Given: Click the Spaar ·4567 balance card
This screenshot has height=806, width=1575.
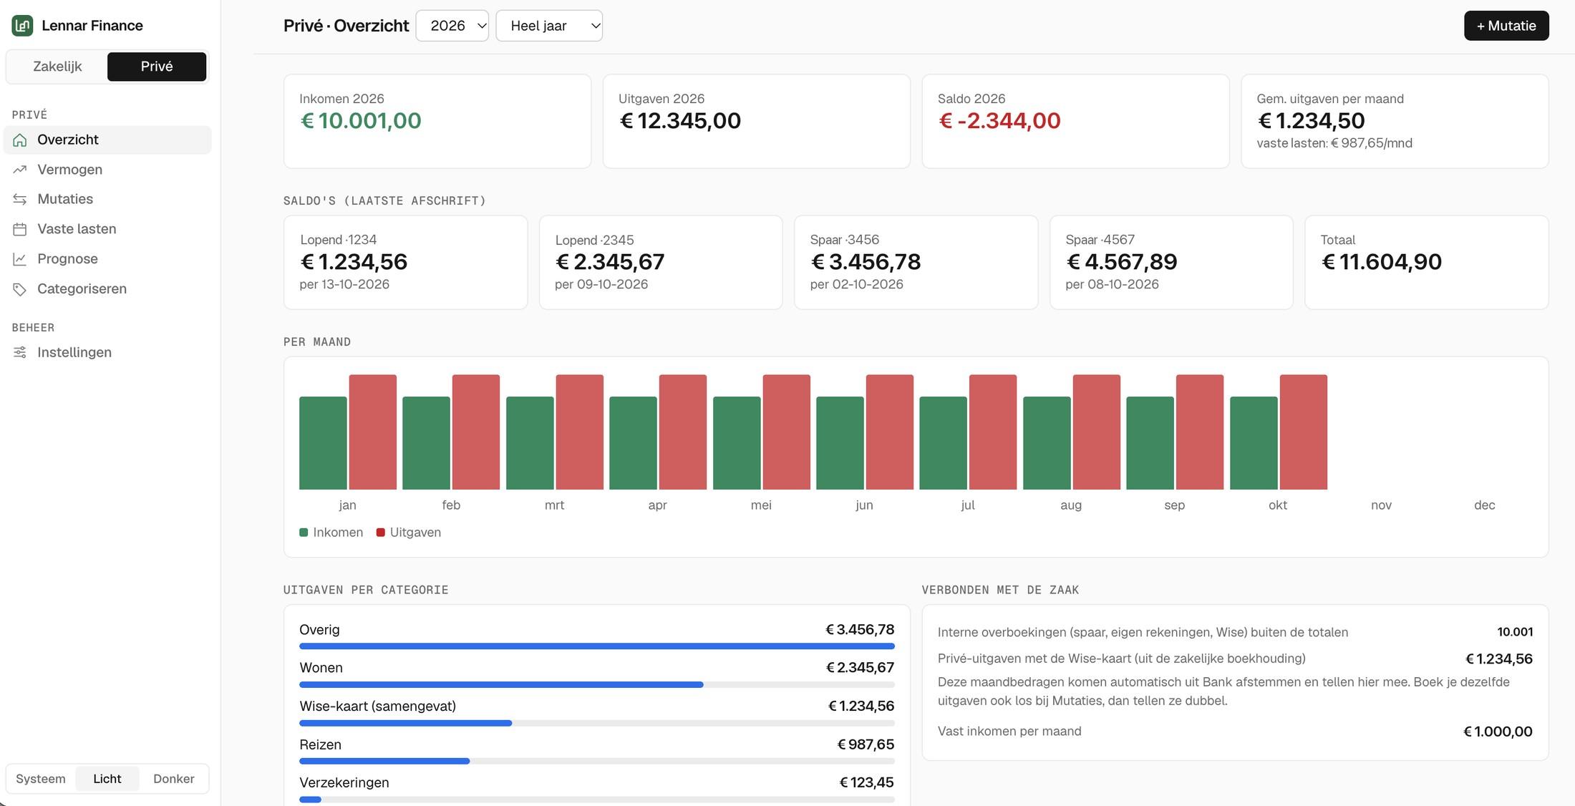Looking at the screenshot, I should point(1171,263).
